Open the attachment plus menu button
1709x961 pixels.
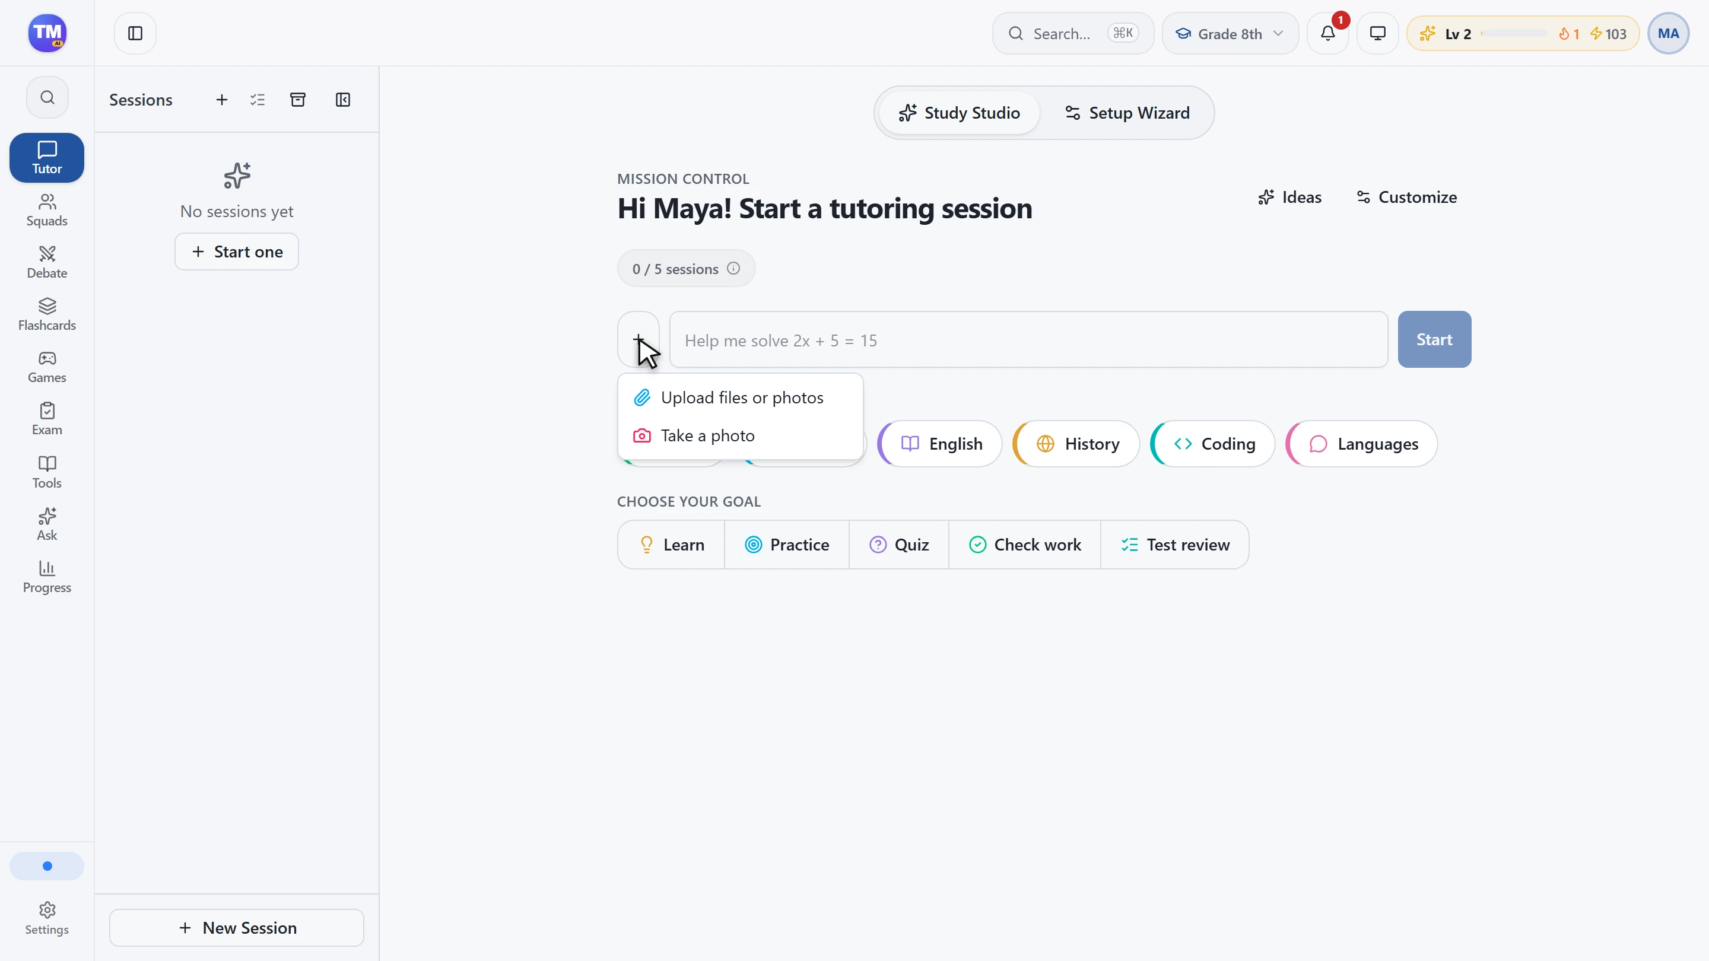click(x=639, y=339)
